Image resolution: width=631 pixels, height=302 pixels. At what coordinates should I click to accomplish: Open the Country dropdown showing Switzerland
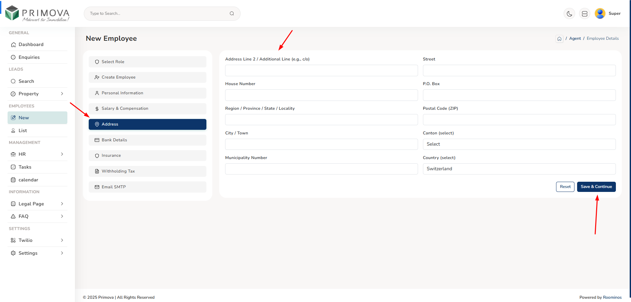pyautogui.click(x=519, y=169)
